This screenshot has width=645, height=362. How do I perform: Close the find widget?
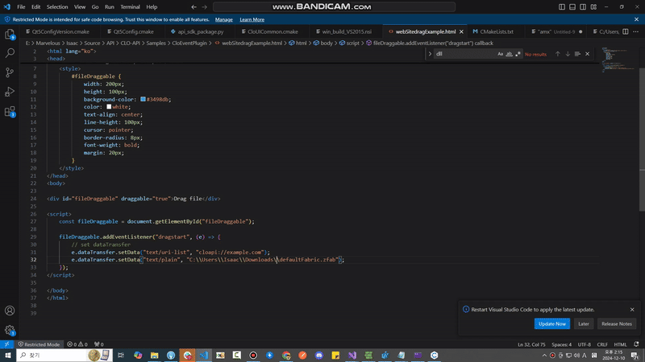tap(588, 54)
